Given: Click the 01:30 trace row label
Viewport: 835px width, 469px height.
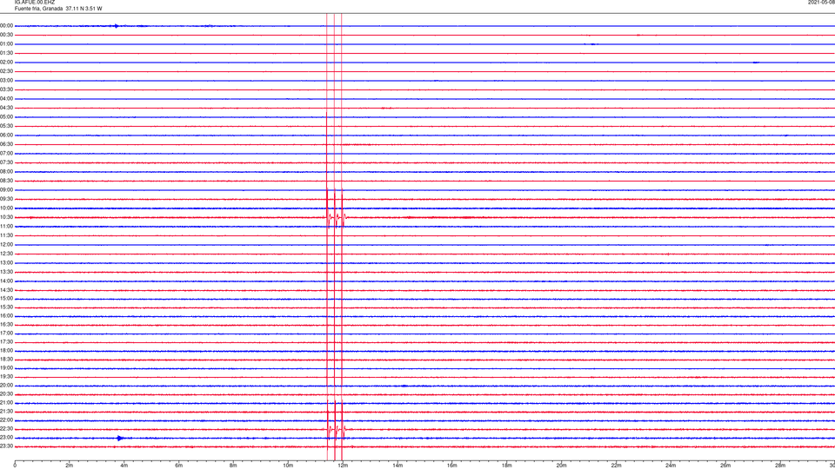Looking at the screenshot, I should [x=6, y=53].
